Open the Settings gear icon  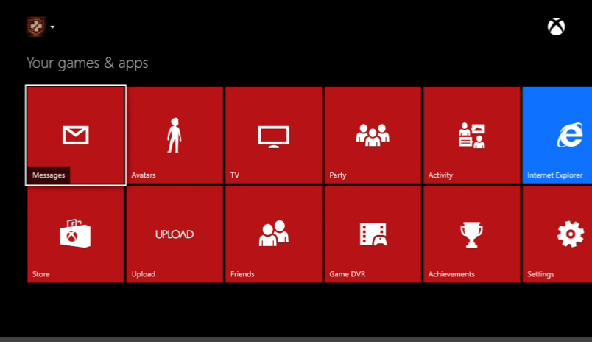(x=570, y=234)
